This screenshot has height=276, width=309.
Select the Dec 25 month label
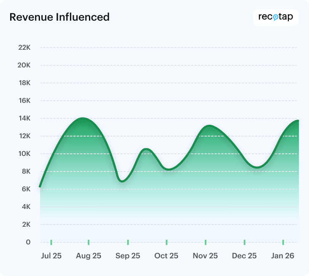pos(244,256)
